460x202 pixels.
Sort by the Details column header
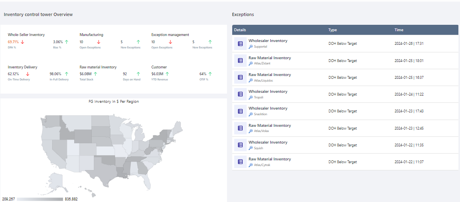[240, 30]
